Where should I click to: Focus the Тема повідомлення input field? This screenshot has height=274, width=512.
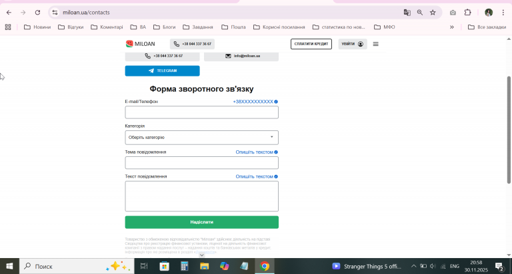[202, 163]
